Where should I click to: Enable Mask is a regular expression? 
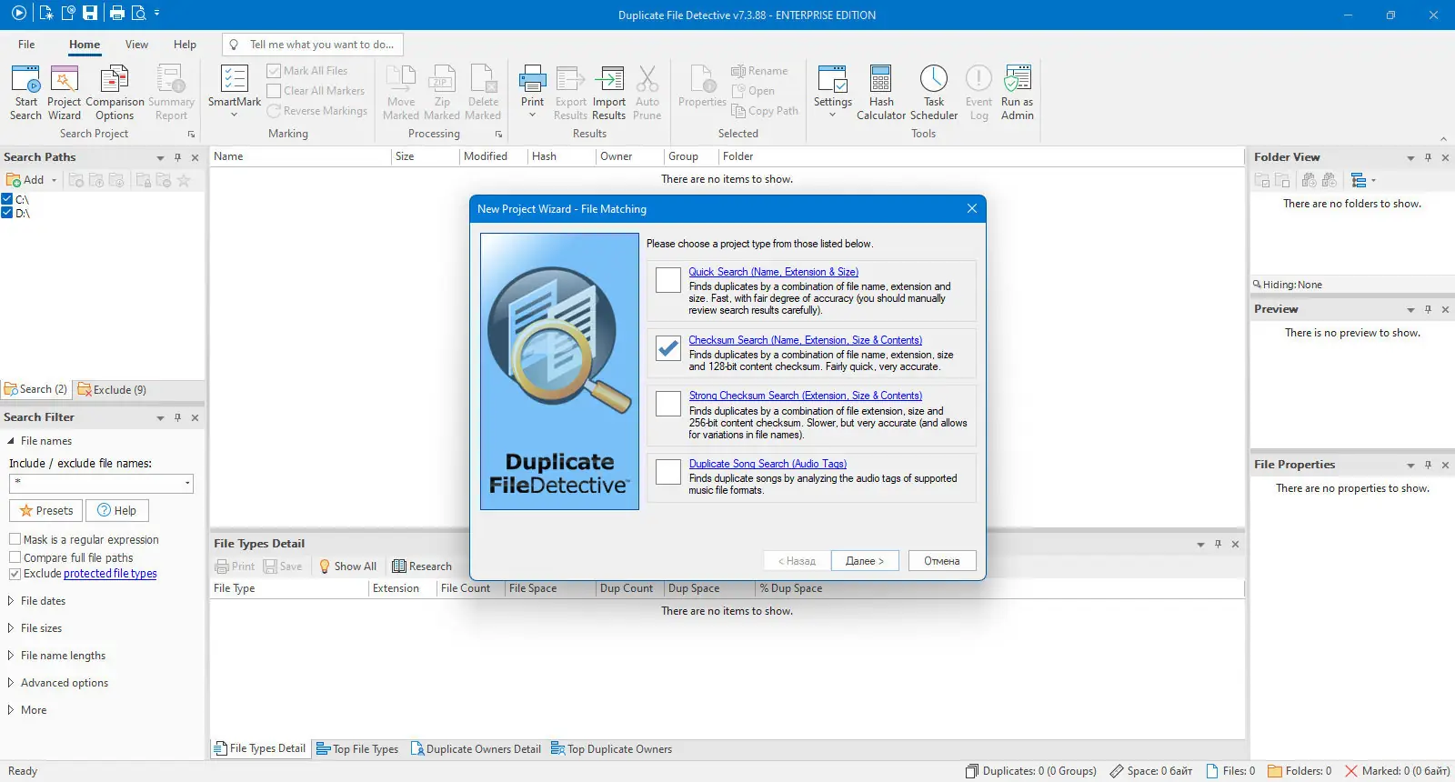[x=15, y=539]
